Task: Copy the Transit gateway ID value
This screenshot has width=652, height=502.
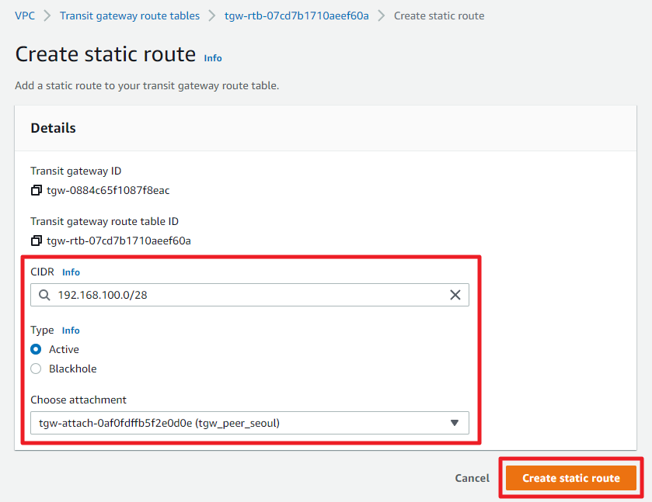Action: [37, 190]
